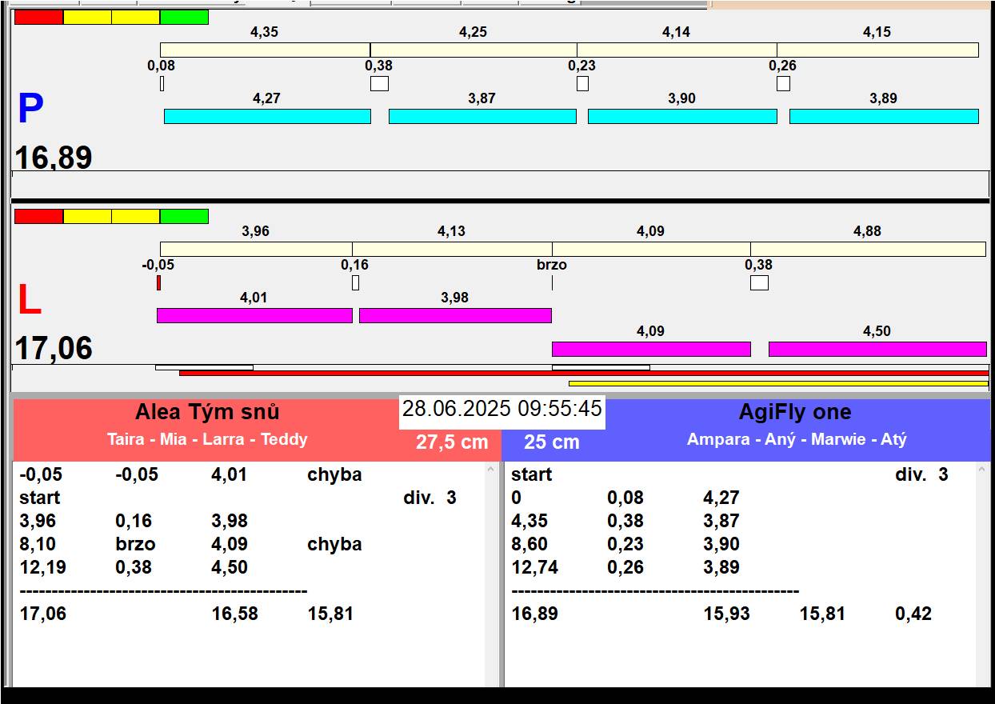Click the large 17,06 total time beside lane L

tap(54, 349)
